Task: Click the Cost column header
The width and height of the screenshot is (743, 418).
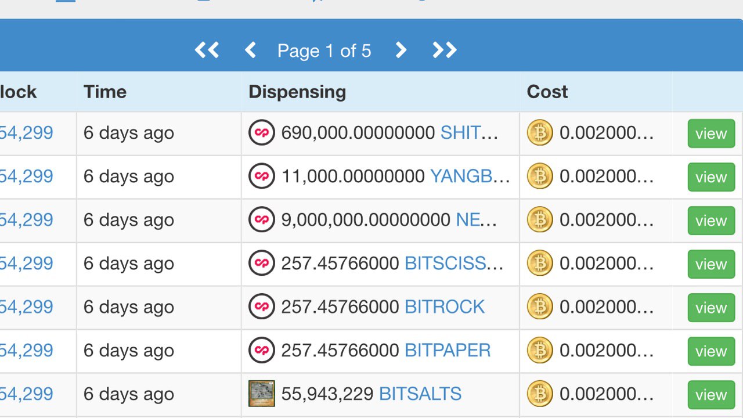Action: [547, 92]
